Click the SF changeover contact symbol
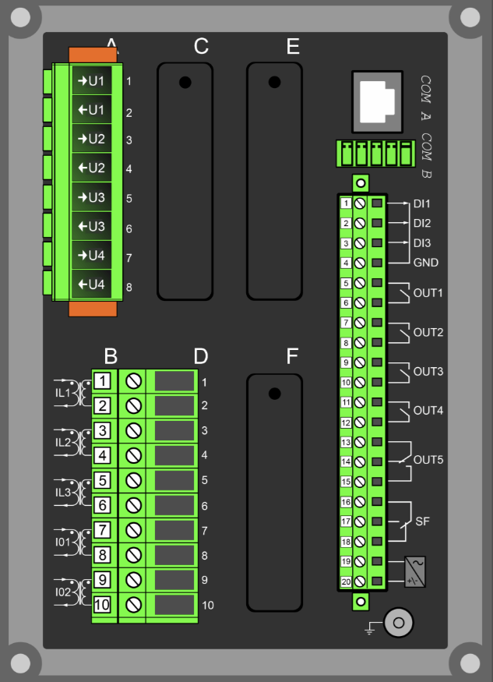This screenshot has height=682, width=493. pos(401,521)
